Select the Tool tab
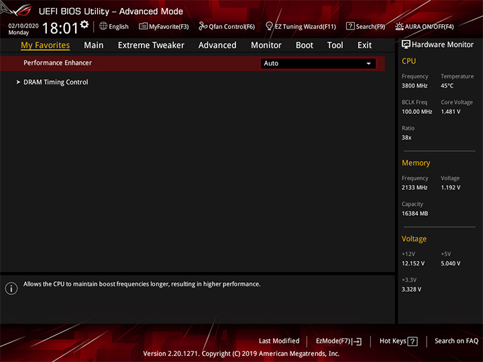The width and height of the screenshot is (483, 362). coord(335,46)
